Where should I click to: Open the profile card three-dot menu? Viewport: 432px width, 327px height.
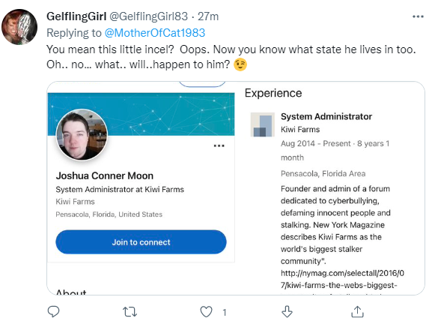point(219,145)
